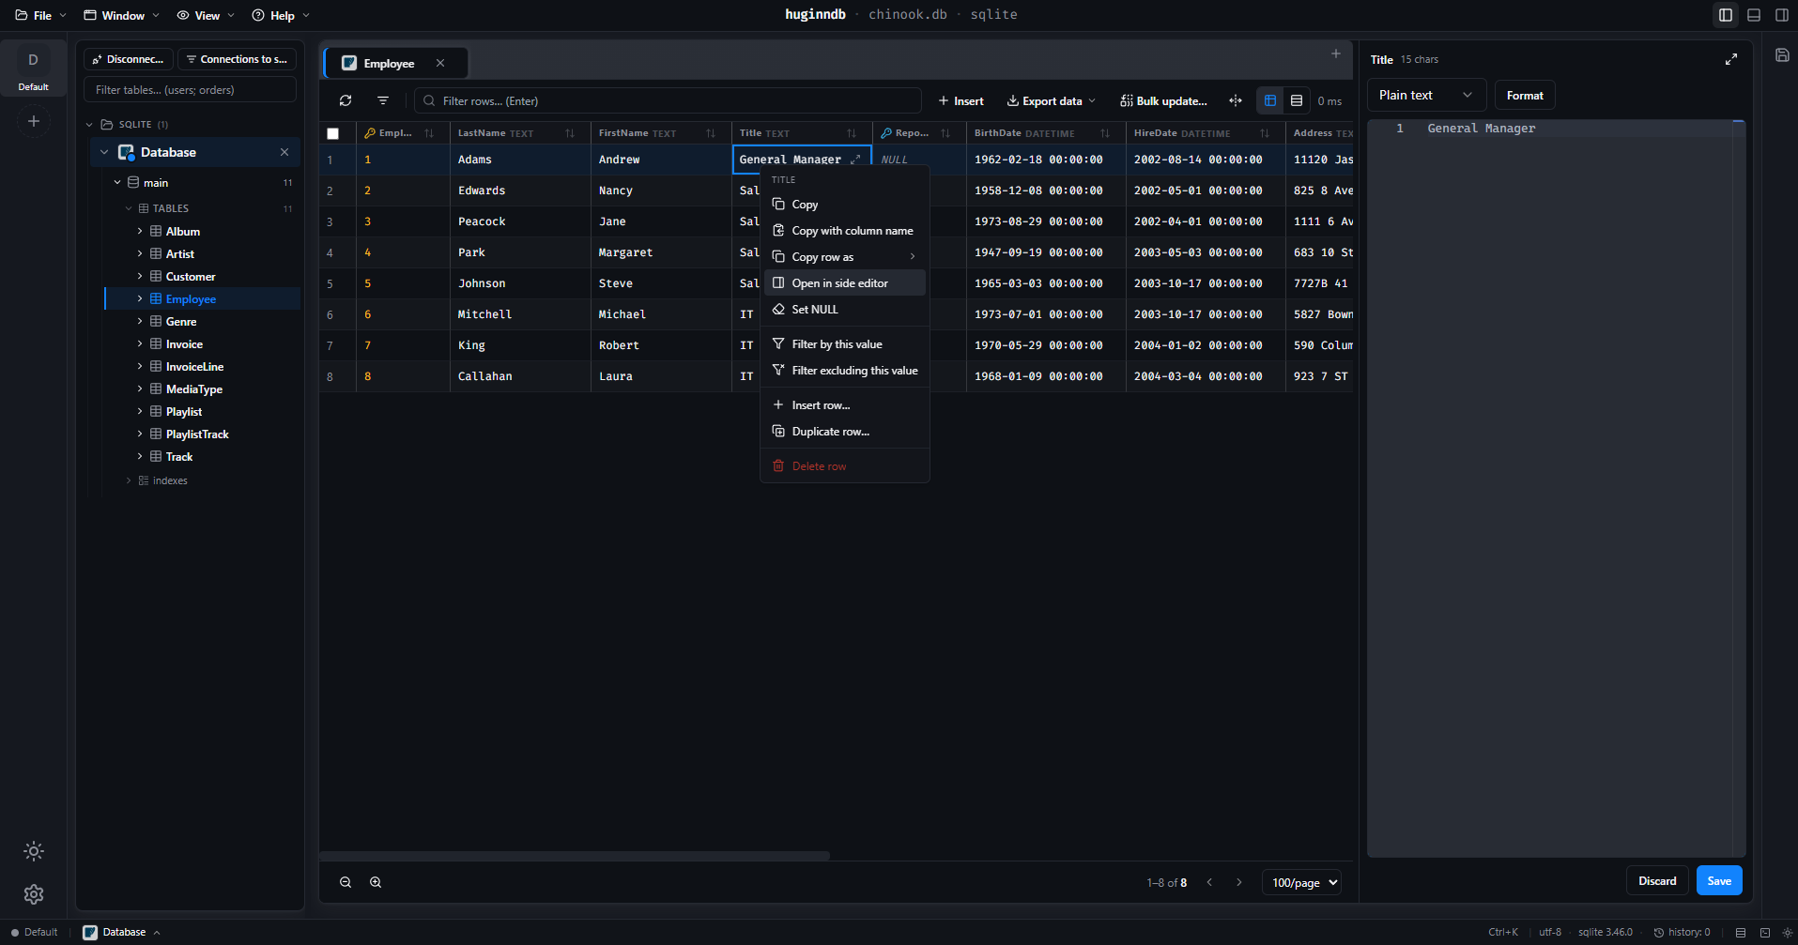Screen dimensions: 1798x945
Task: Choose Duplicate row from menu
Action: [x=844, y=431]
